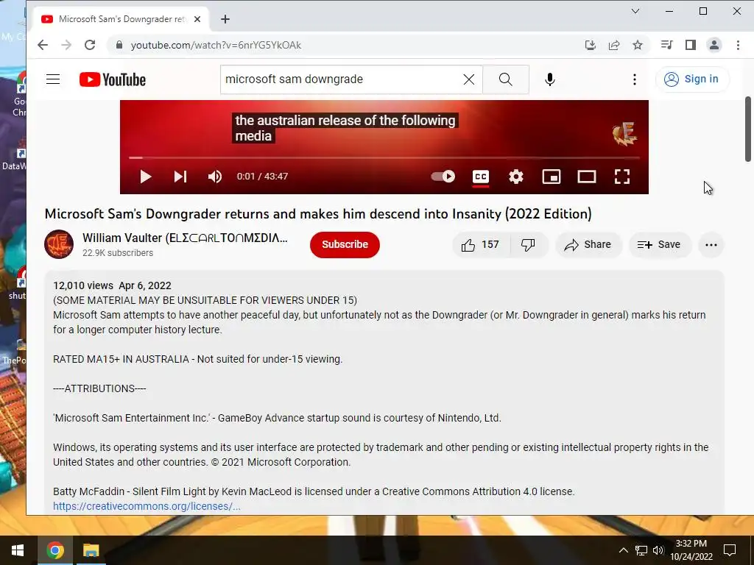Open William Vaulter channel avatar
The width and height of the screenshot is (754, 565).
pyautogui.click(x=59, y=244)
